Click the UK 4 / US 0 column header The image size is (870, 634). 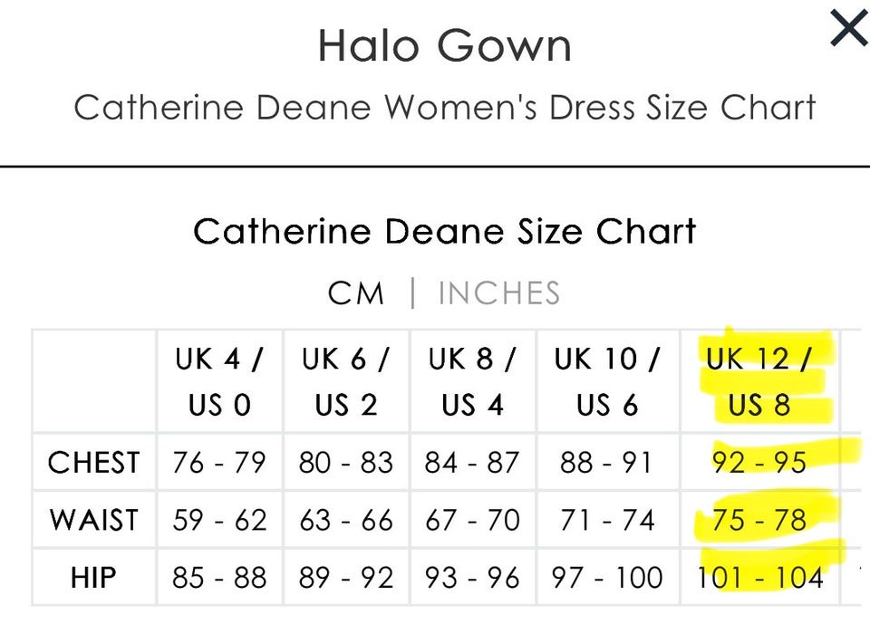tap(219, 381)
